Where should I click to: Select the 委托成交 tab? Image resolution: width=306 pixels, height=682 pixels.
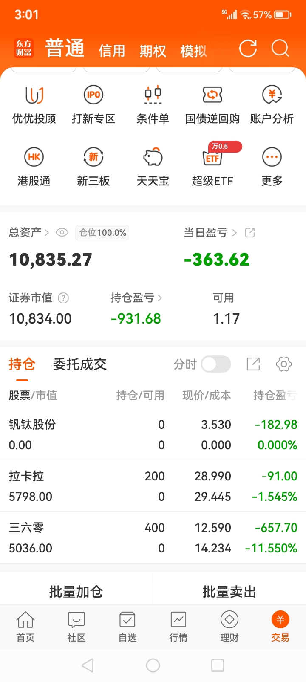click(x=80, y=364)
